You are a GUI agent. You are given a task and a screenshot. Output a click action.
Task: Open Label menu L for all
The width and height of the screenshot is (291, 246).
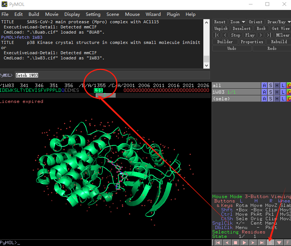coord(283,86)
